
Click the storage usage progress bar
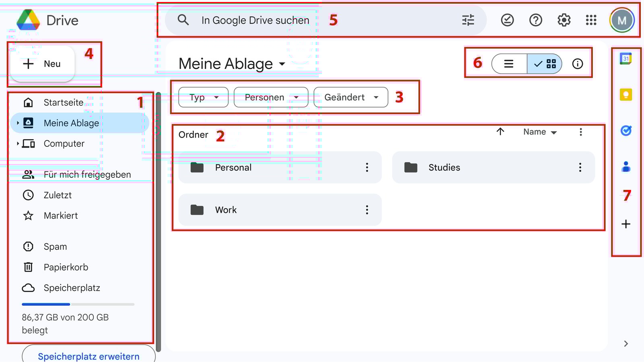pos(78,304)
